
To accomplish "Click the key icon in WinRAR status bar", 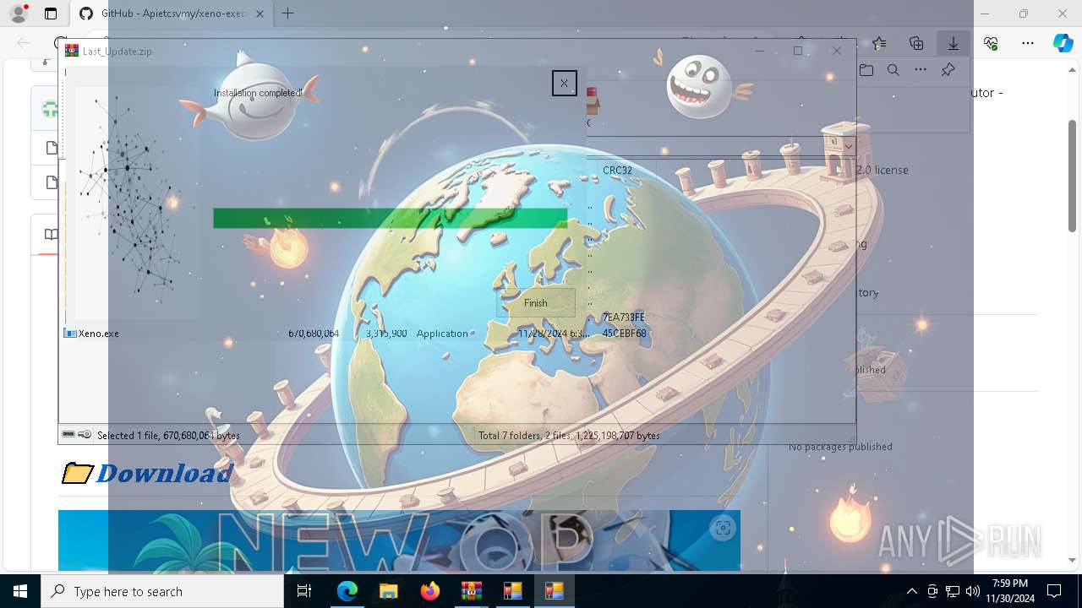I will click(x=85, y=435).
